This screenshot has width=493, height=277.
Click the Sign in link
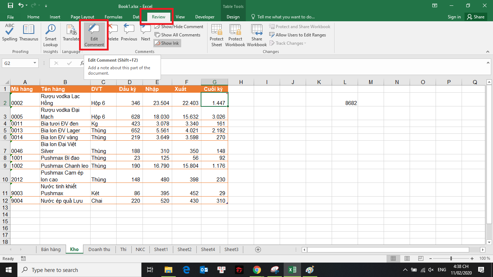click(454, 17)
